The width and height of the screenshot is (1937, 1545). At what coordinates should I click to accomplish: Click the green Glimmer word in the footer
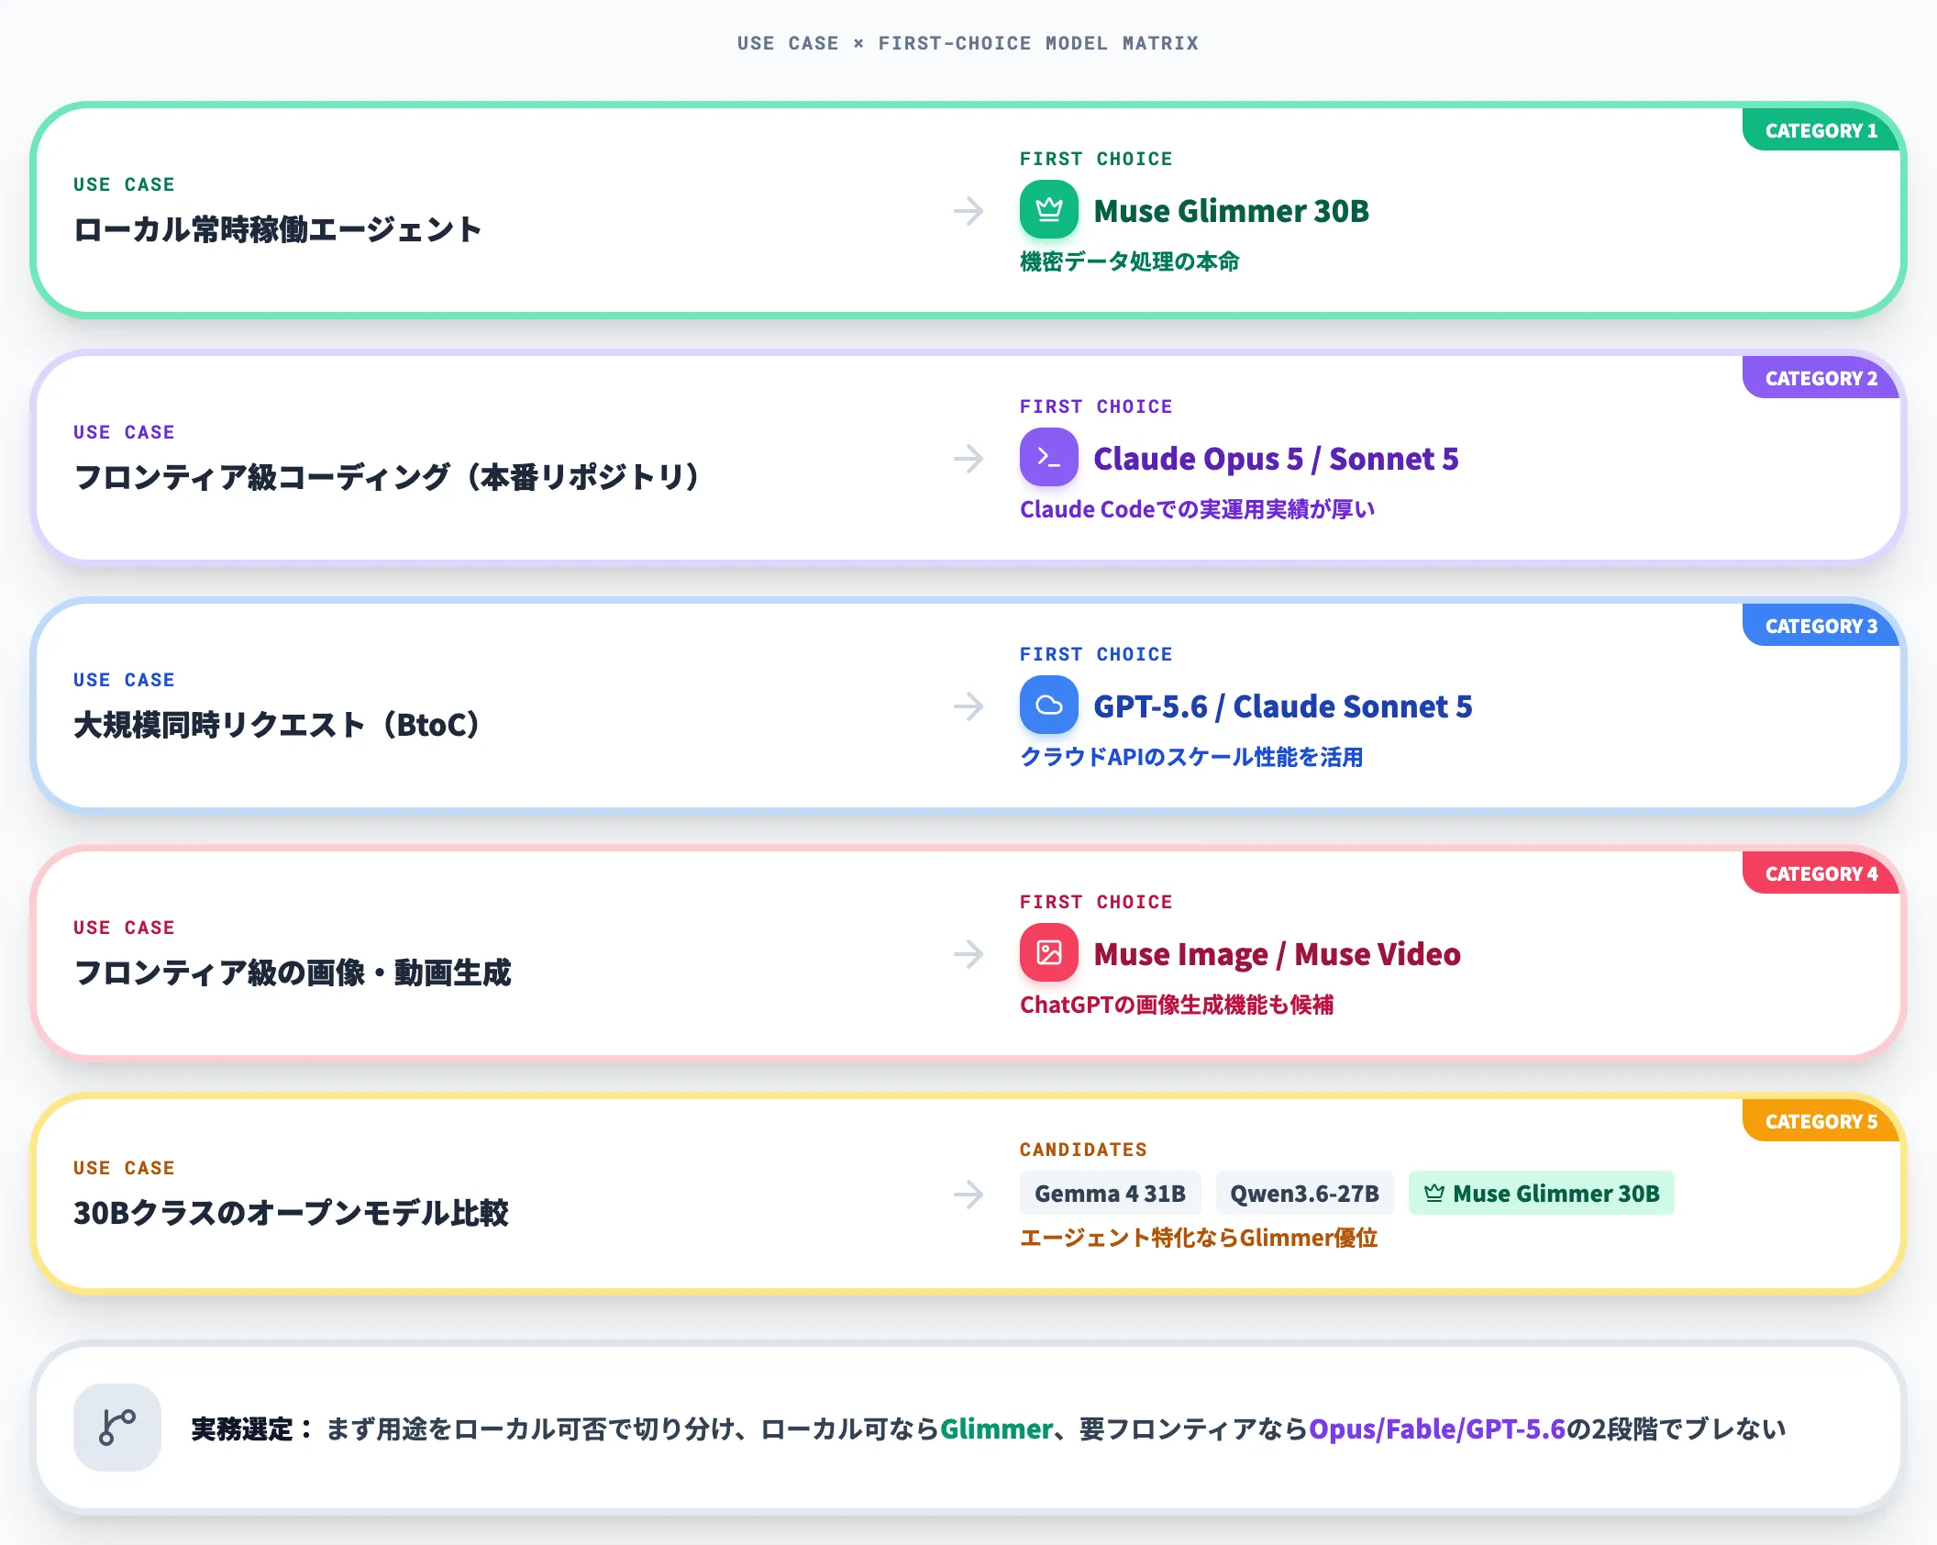[x=996, y=1428]
